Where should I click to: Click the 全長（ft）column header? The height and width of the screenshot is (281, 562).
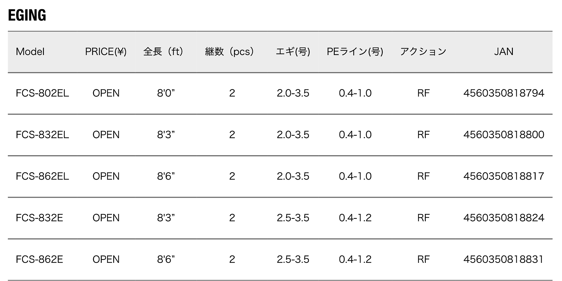coord(164,52)
